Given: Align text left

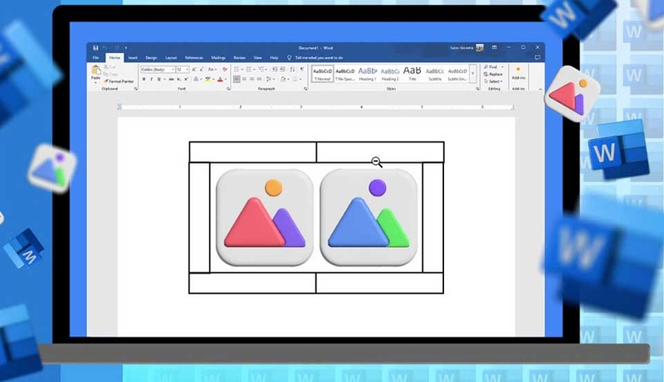Looking at the screenshot, I should 237,79.
